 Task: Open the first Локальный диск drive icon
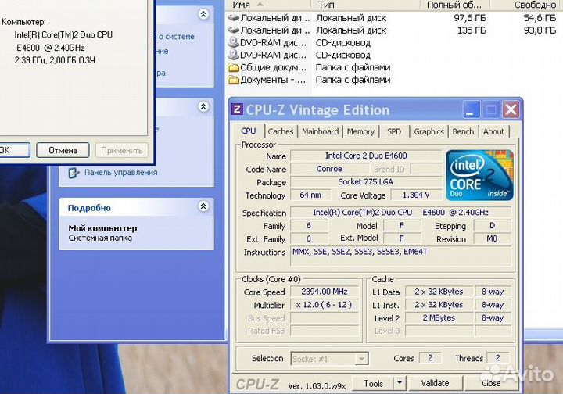coord(233,17)
